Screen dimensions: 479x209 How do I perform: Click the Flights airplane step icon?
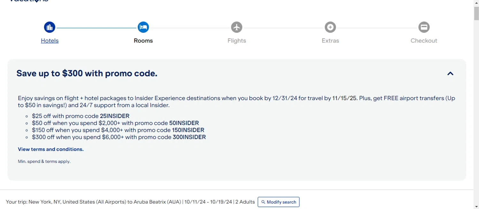point(237,27)
